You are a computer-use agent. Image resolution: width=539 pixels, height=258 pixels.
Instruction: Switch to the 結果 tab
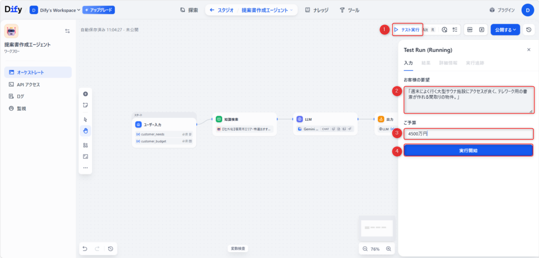[x=426, y=63]
